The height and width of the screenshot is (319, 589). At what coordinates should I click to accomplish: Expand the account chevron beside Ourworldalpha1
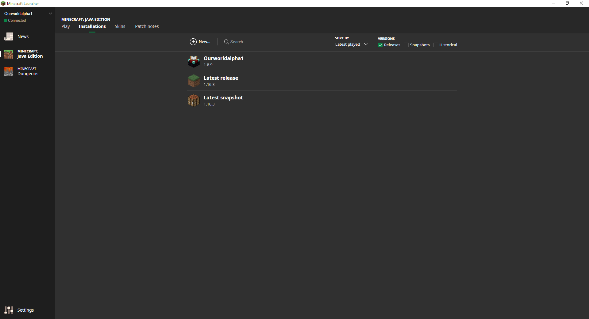click(51, 13)
